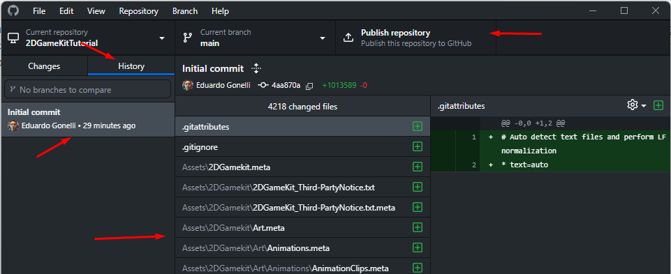Click the monitor icon beside Current repository
The width and height of the screenshot is (671, 274).
(13, 38)
